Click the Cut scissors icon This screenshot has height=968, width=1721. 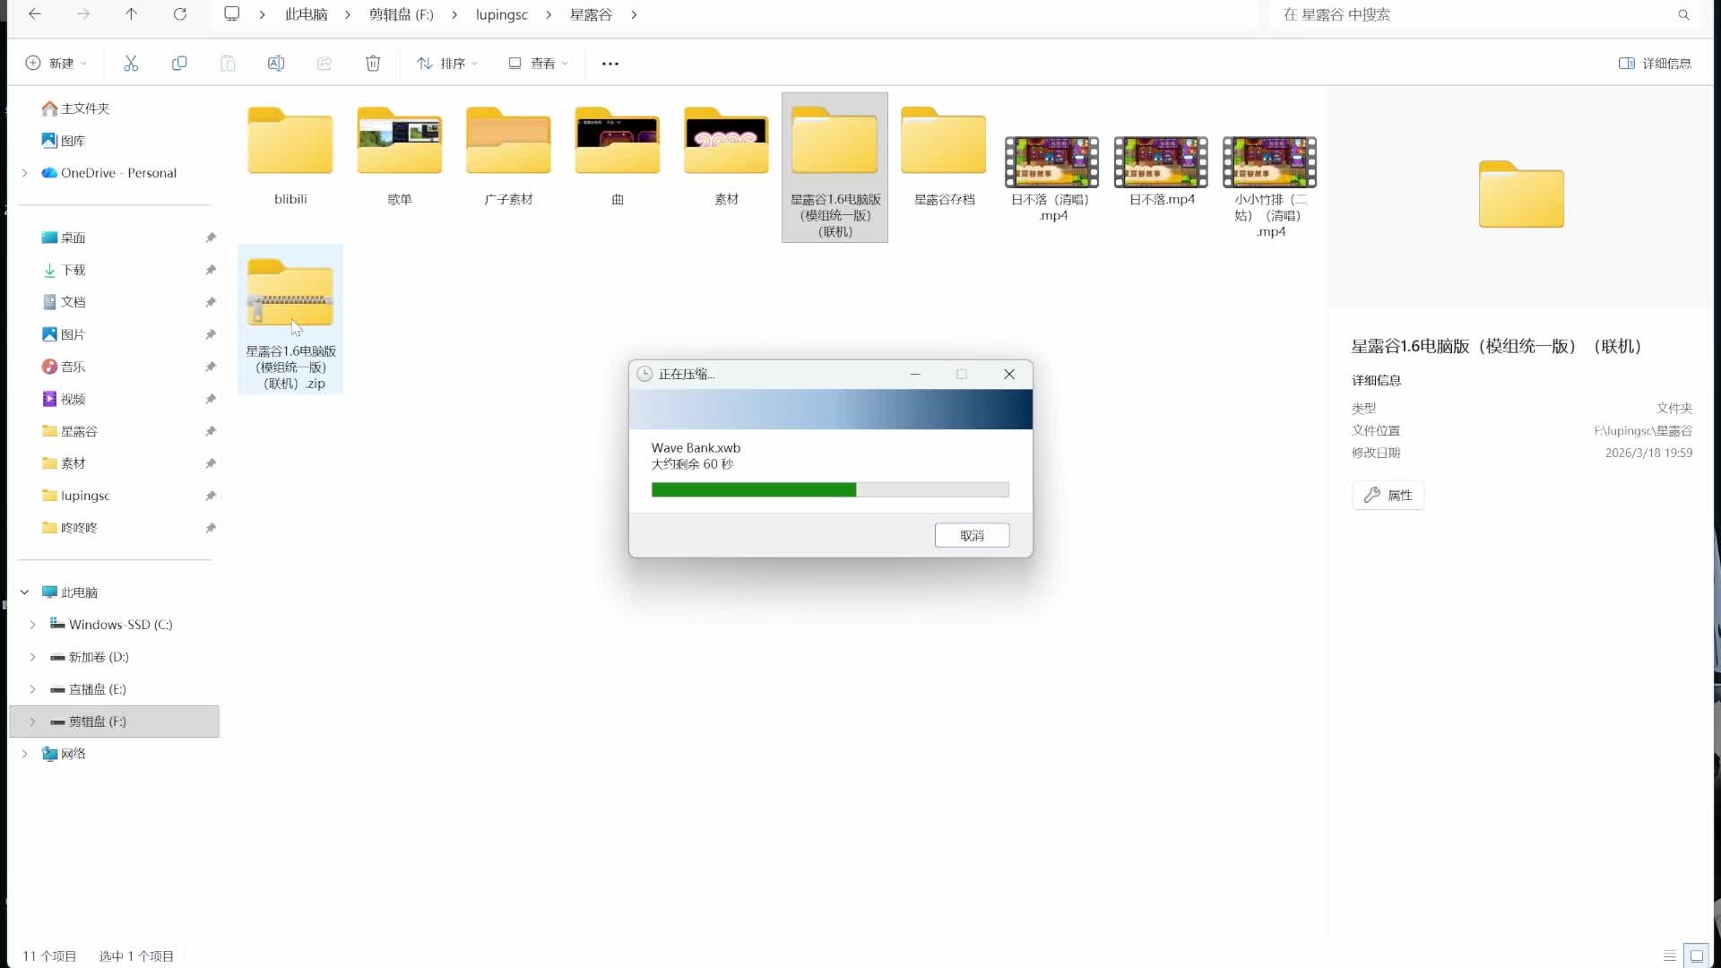[131, 63]
